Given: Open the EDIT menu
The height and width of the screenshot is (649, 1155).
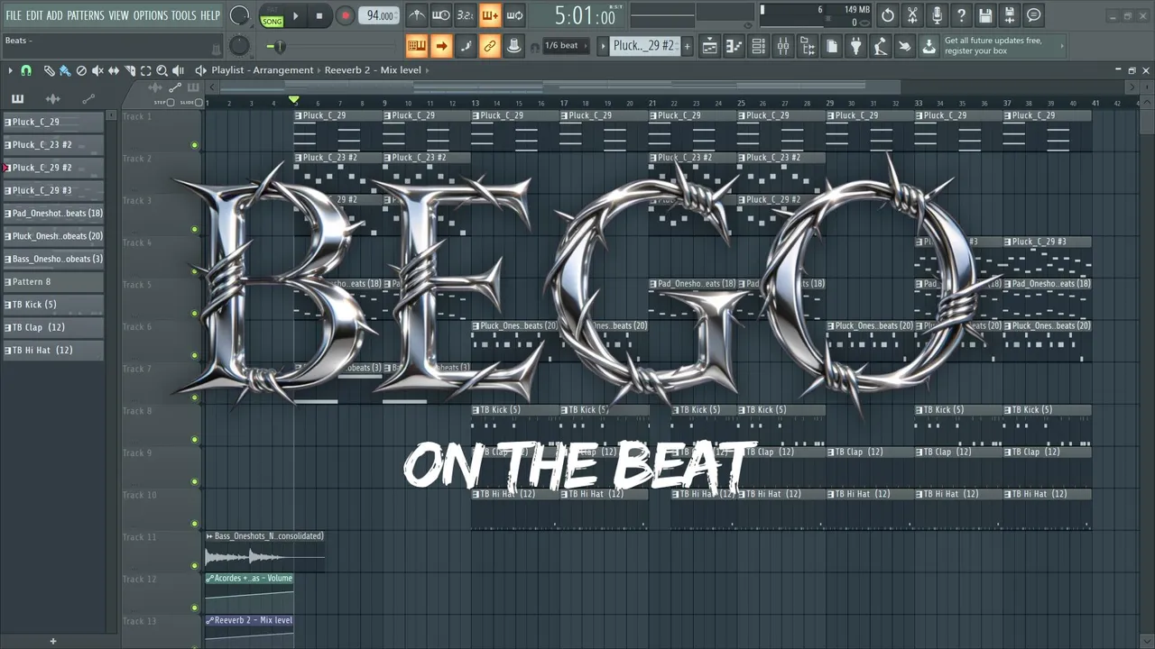Looking at the screenshot, I should coord(34,15).
